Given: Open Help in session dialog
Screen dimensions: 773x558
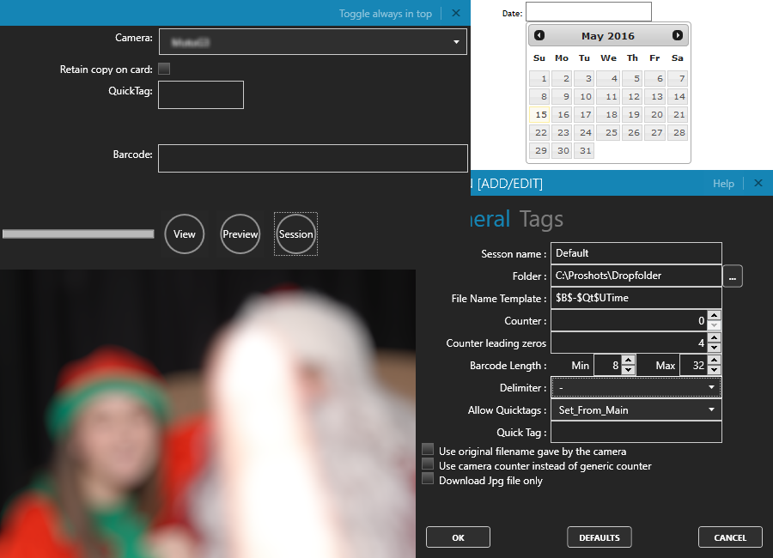Looking at the screenshot, I should [723, 184].
